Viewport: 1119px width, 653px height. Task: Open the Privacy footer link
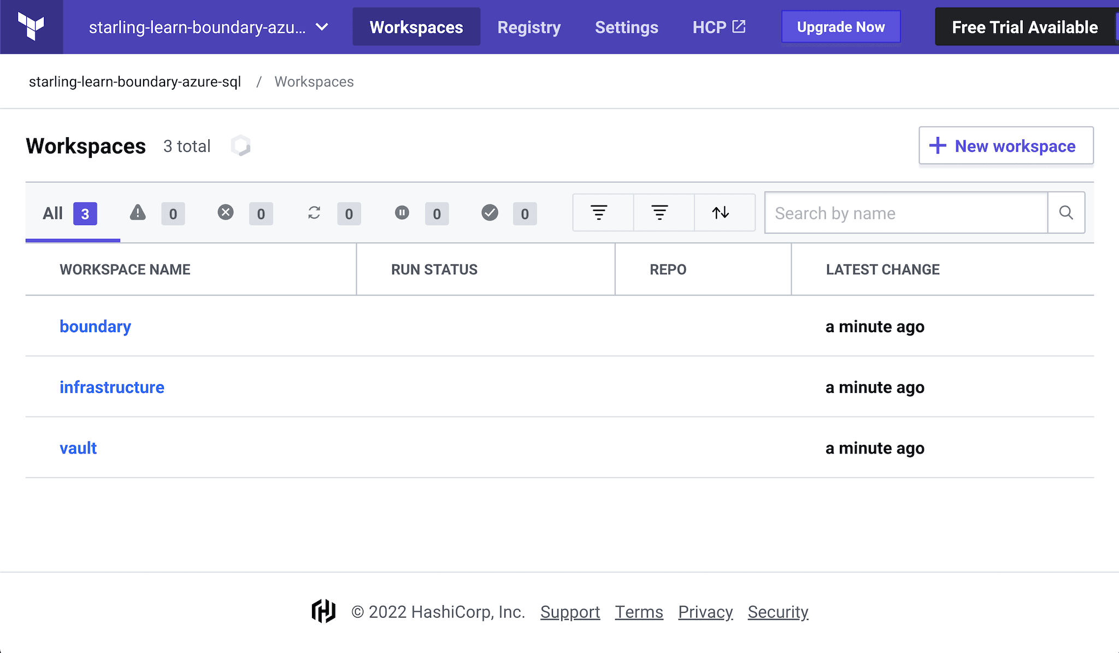coord(705,612)
